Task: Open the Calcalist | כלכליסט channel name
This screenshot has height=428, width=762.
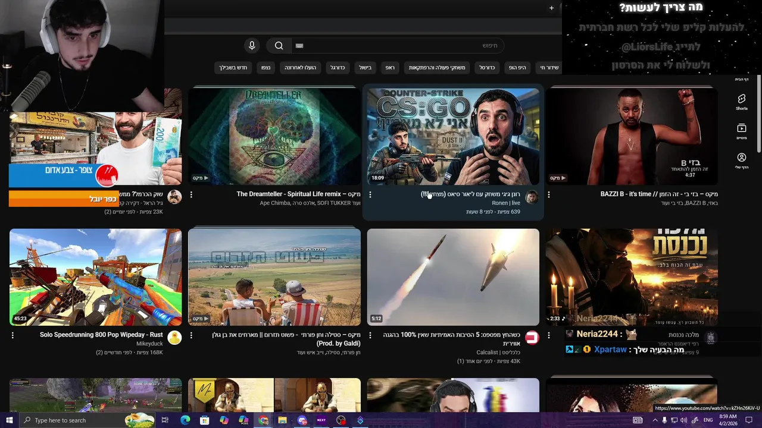Action: [498, 353]
